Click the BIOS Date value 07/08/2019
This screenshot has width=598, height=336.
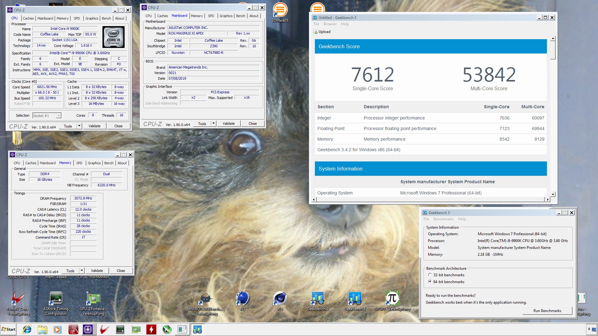(x=213, y=78)
